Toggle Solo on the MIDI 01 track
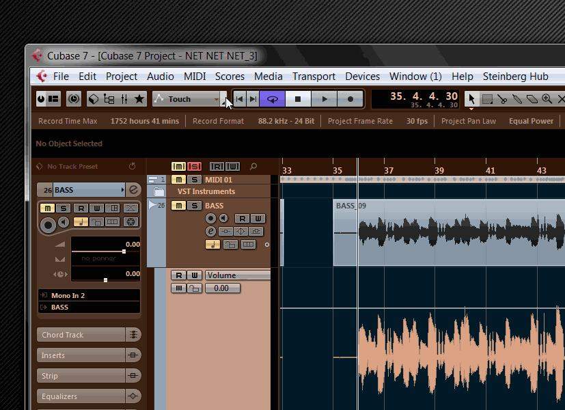The width and height of the screenshot is (565, 410). [194, 180]
